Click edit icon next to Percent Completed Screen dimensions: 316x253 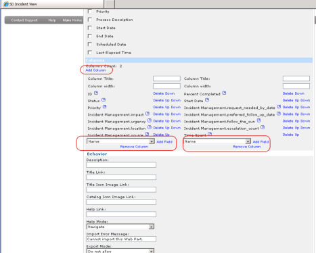tap(224, 93)
